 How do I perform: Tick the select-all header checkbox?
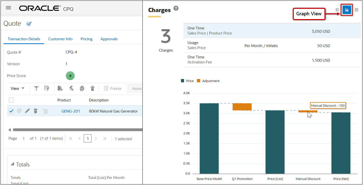pyautogui.click(x=11, y=100)
